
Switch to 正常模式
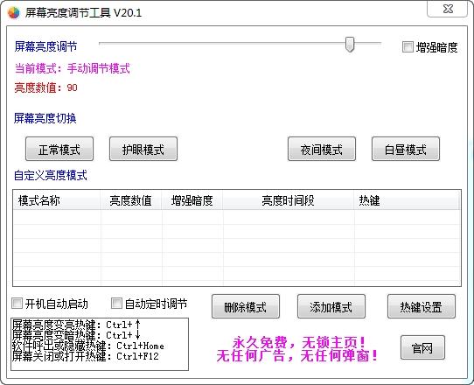(x=59, y=149)
